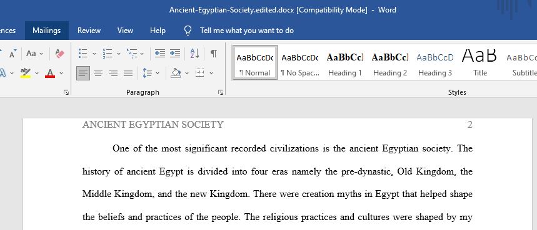This screenshot has width=537, height=230.
Task: Open the Review tab
Action: 89,31
